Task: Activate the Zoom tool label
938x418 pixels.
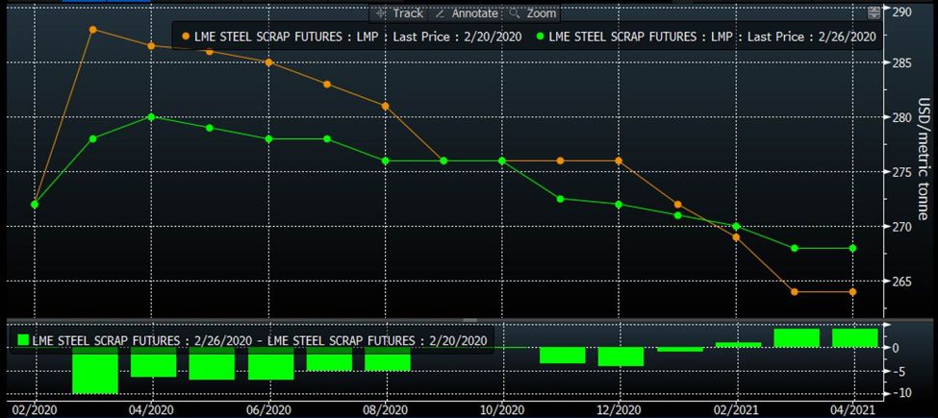Action: pyautogui.click(x=541, y=13)
